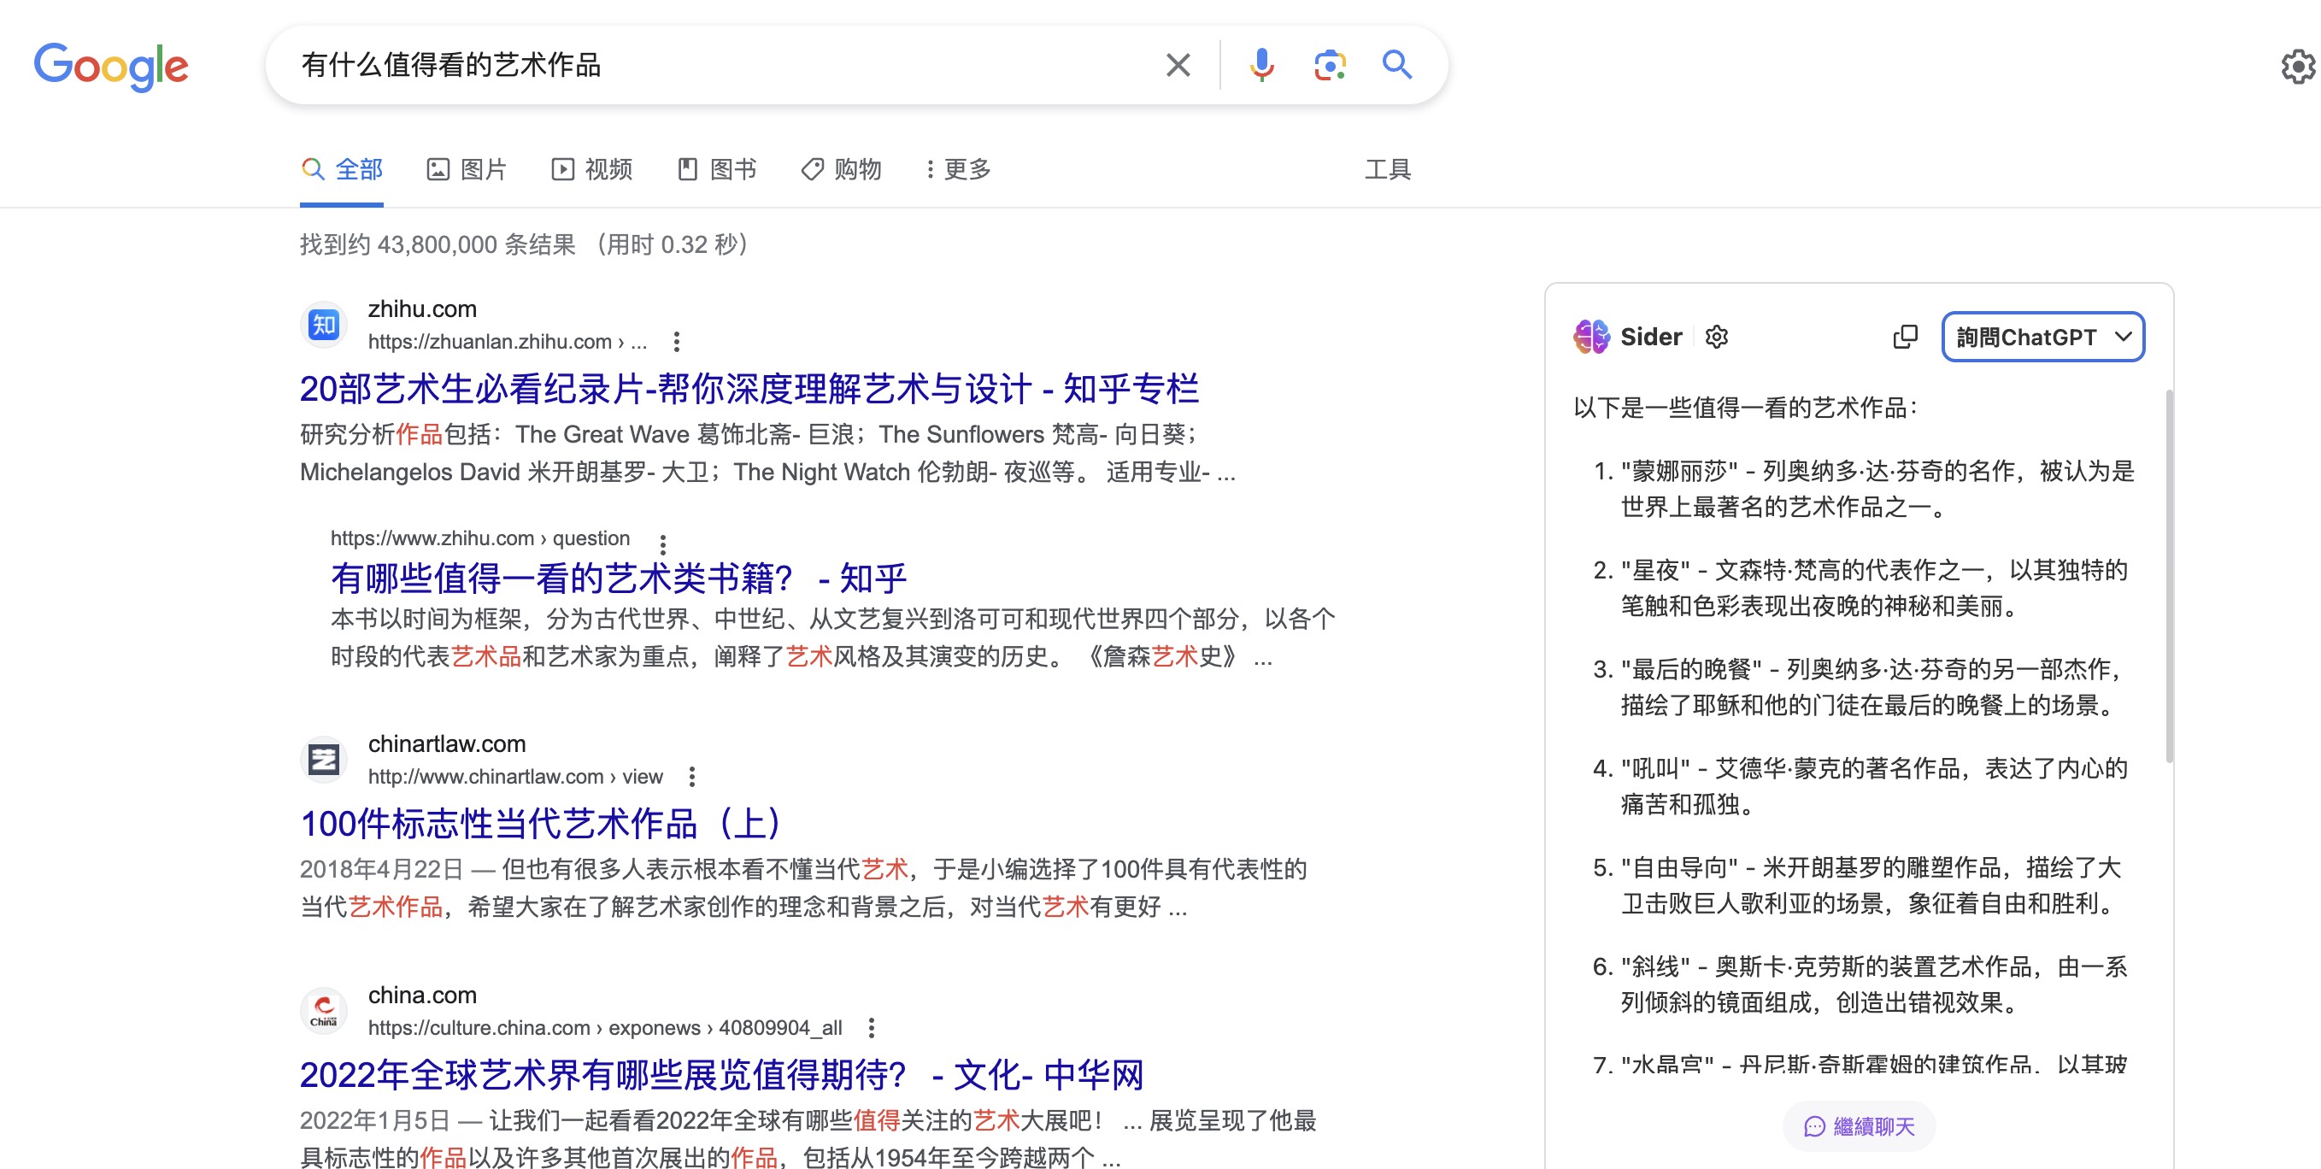
Task: Click into the Google search input field
Action: [720, 65]
